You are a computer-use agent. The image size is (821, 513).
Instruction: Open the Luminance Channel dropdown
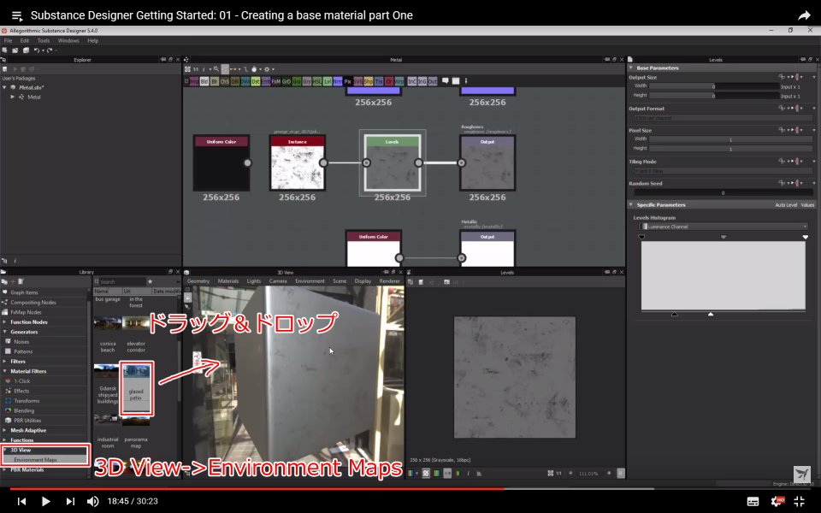point(724,227)
